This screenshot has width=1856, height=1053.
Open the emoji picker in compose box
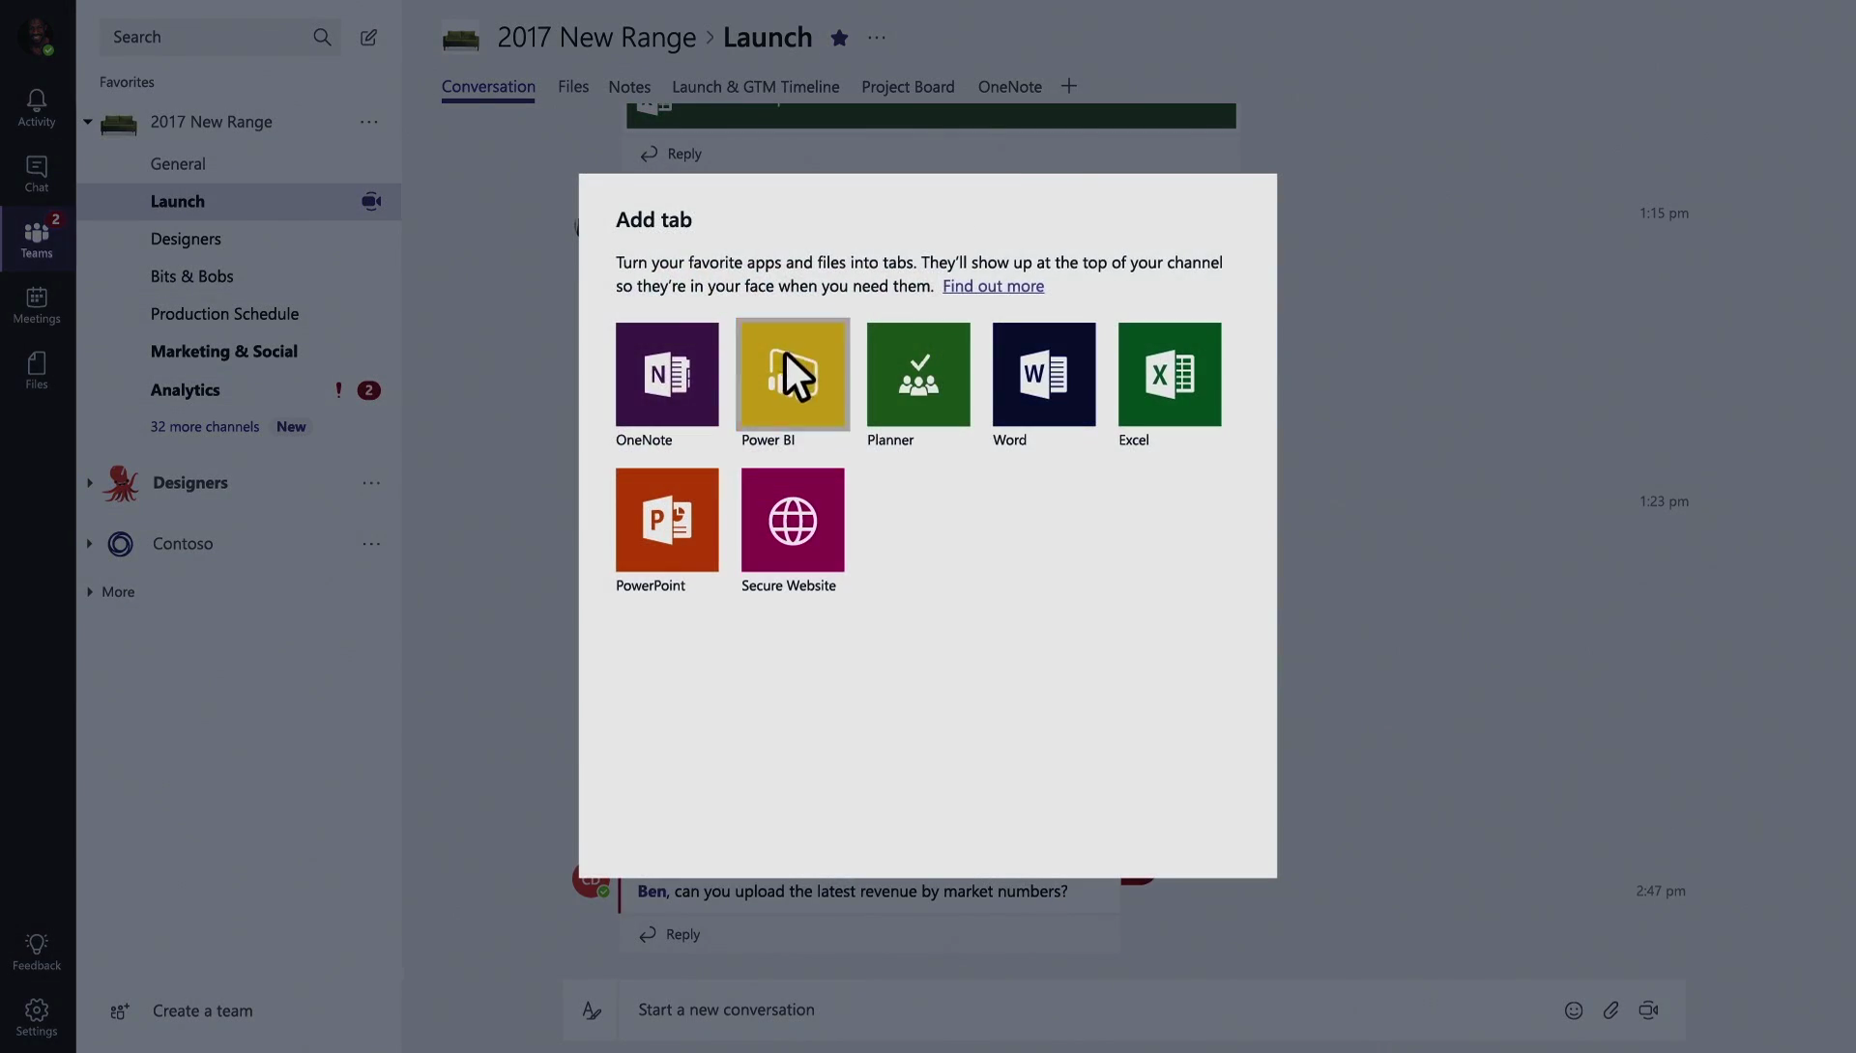coord(1574,1010)
